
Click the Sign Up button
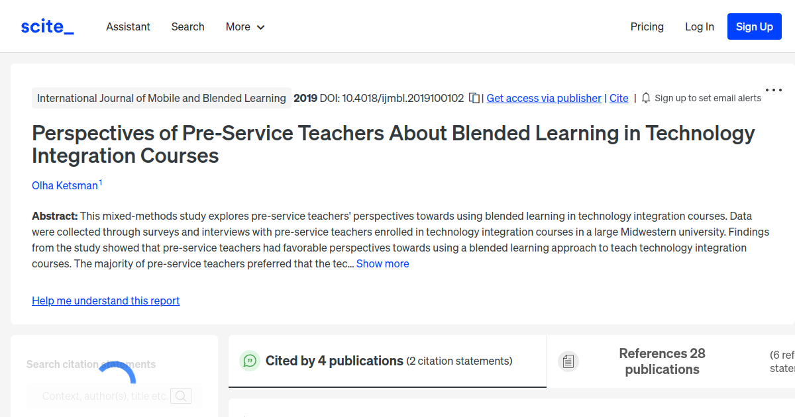(754, 26)
